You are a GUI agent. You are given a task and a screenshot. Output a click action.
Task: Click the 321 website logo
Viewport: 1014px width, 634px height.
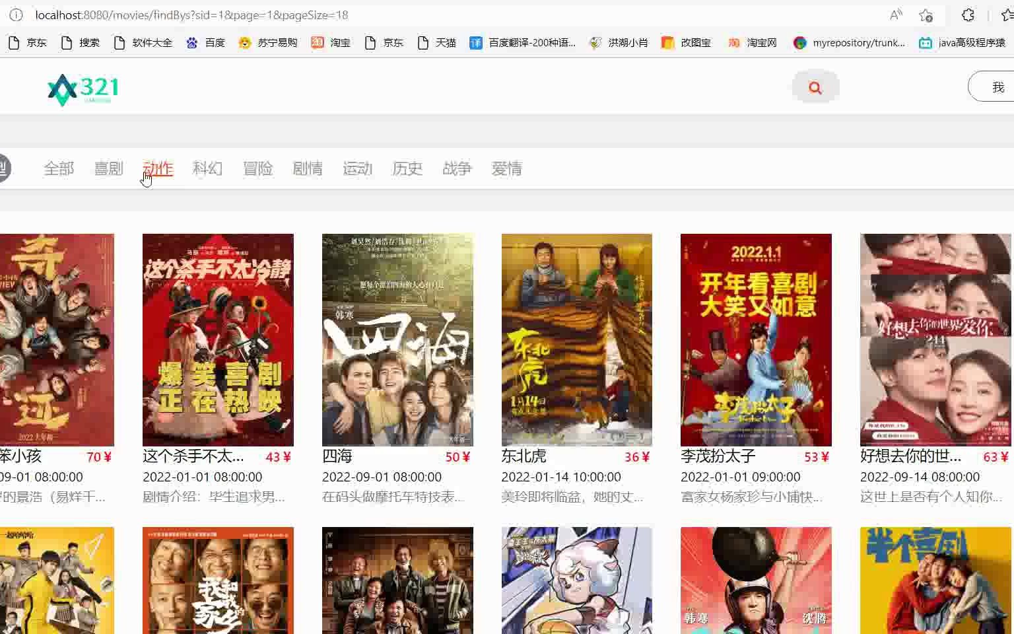point(82,88)
